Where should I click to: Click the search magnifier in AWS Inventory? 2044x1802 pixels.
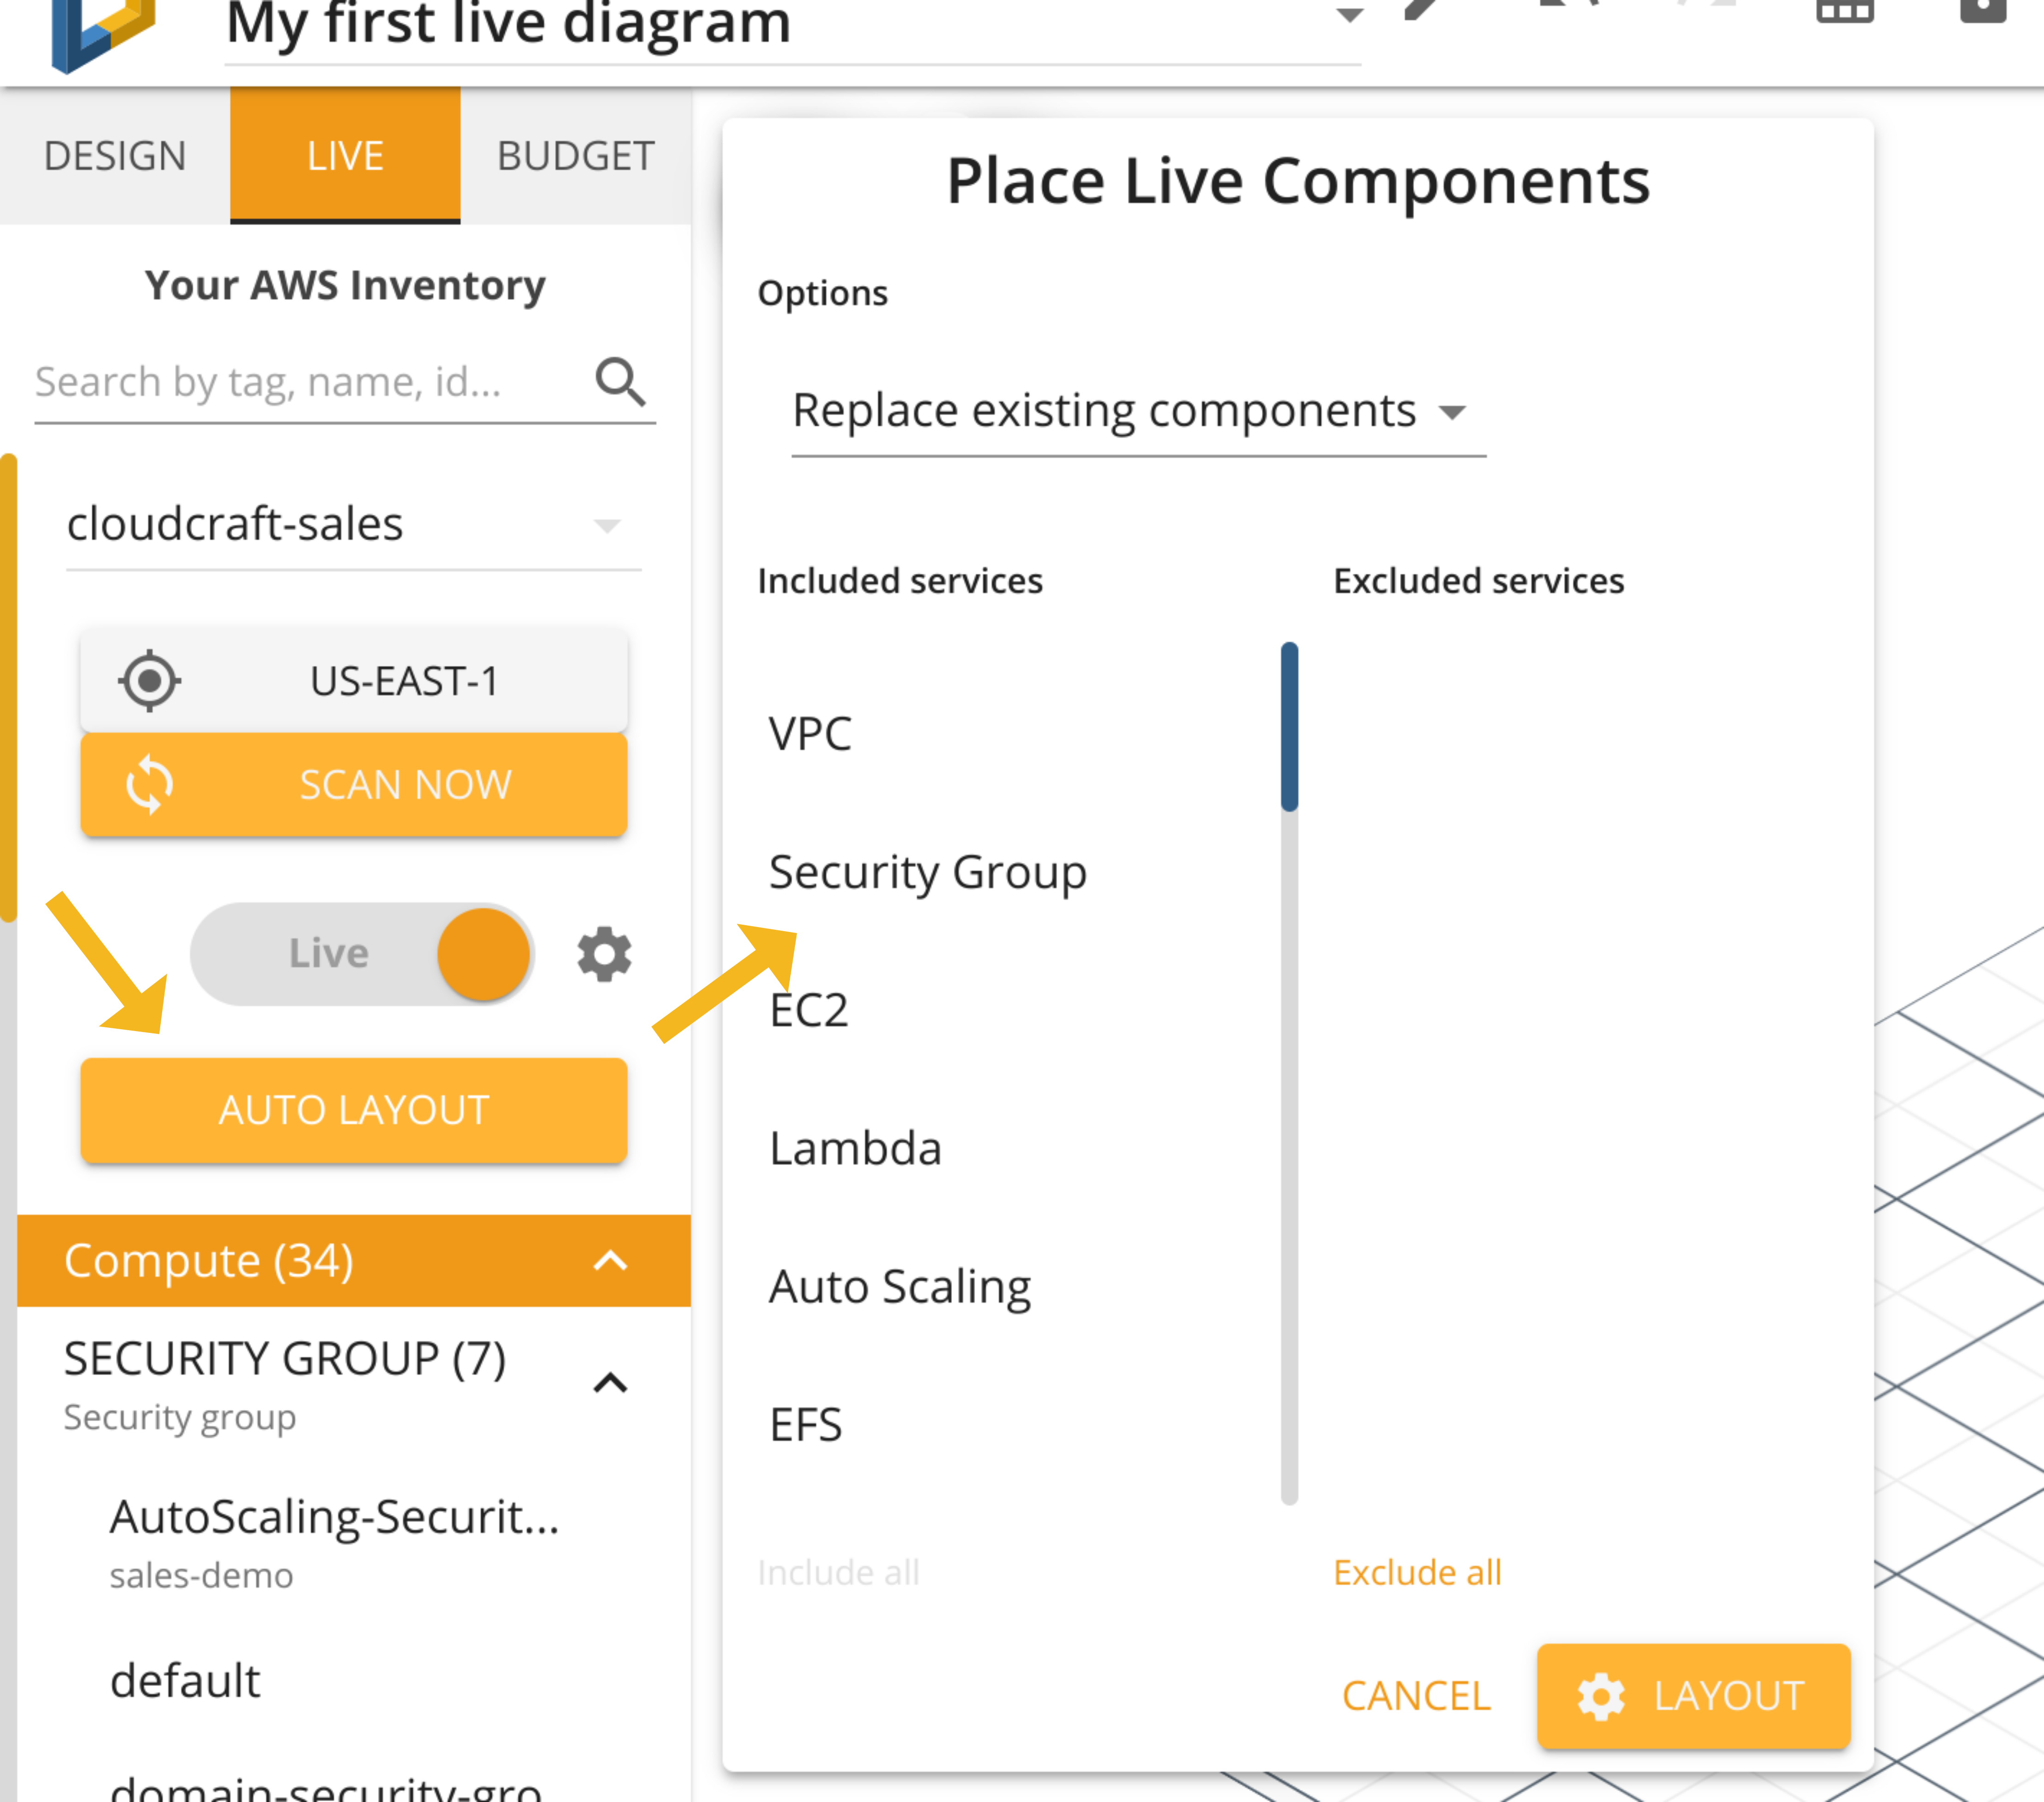click(621, 381)
